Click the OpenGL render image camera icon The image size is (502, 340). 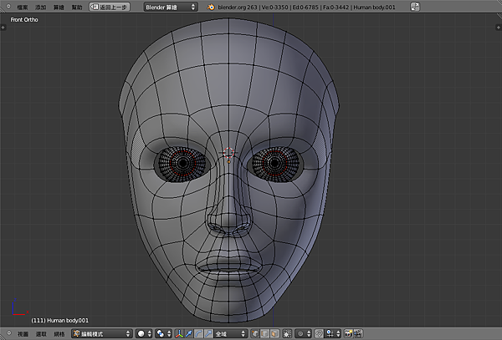347,332
